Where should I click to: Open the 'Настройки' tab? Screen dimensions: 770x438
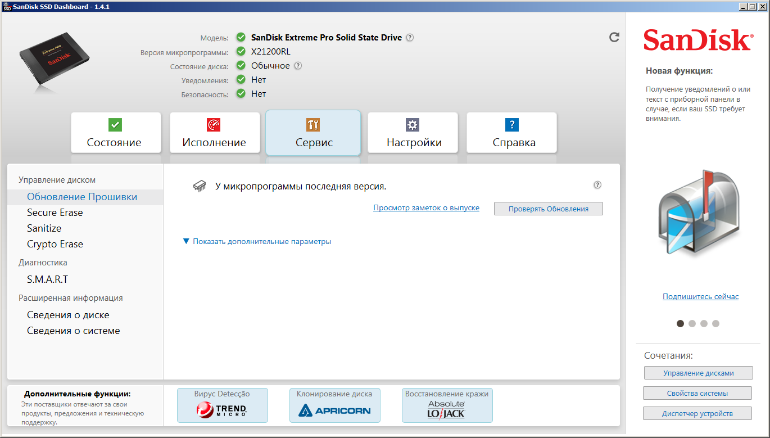click(x=413, y=133)
